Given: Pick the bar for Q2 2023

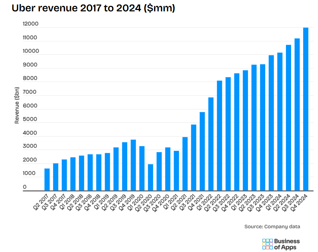Looking at the screenshot, I should point(254,128).
